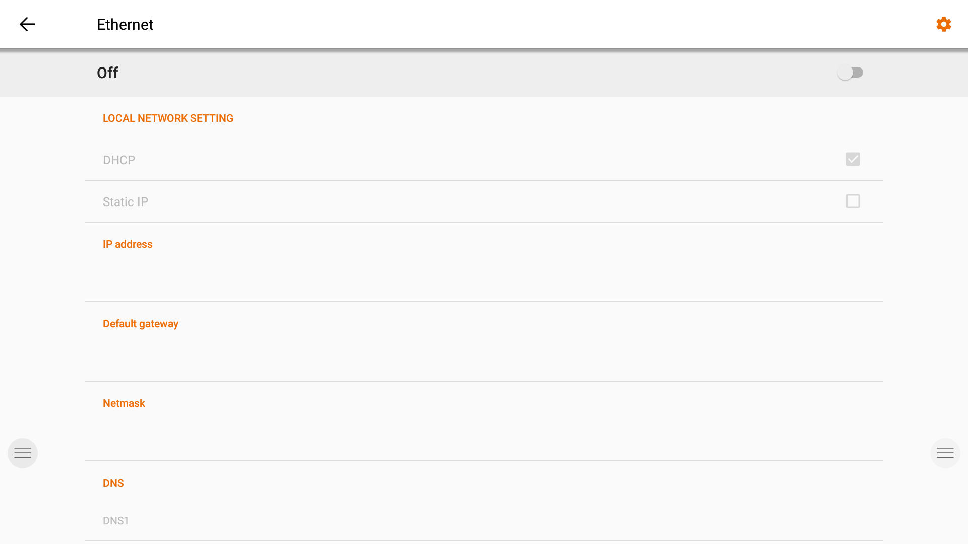
Task: Click the Off status label
Action: click(107, 73)
